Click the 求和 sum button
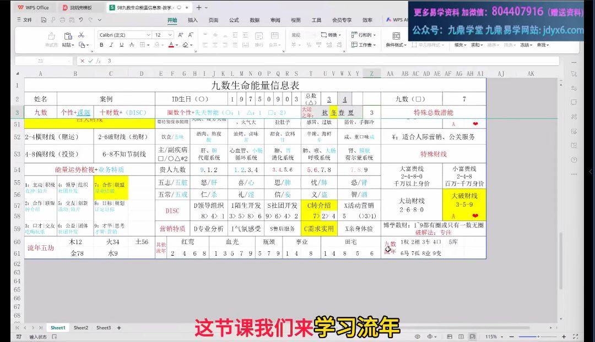This screenshot has height=342, width=595. (x=477, y=45)
